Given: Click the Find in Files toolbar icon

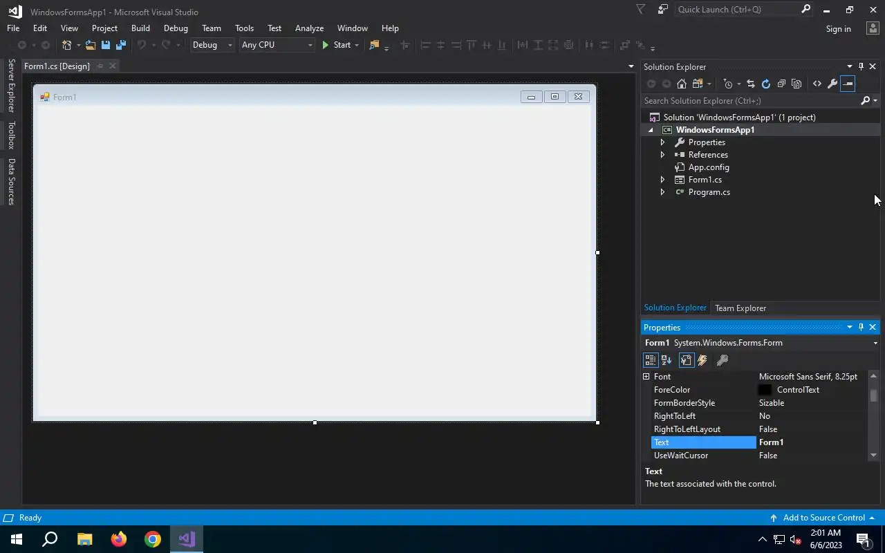Looking at the screenshot, I should tap(374, 45).
